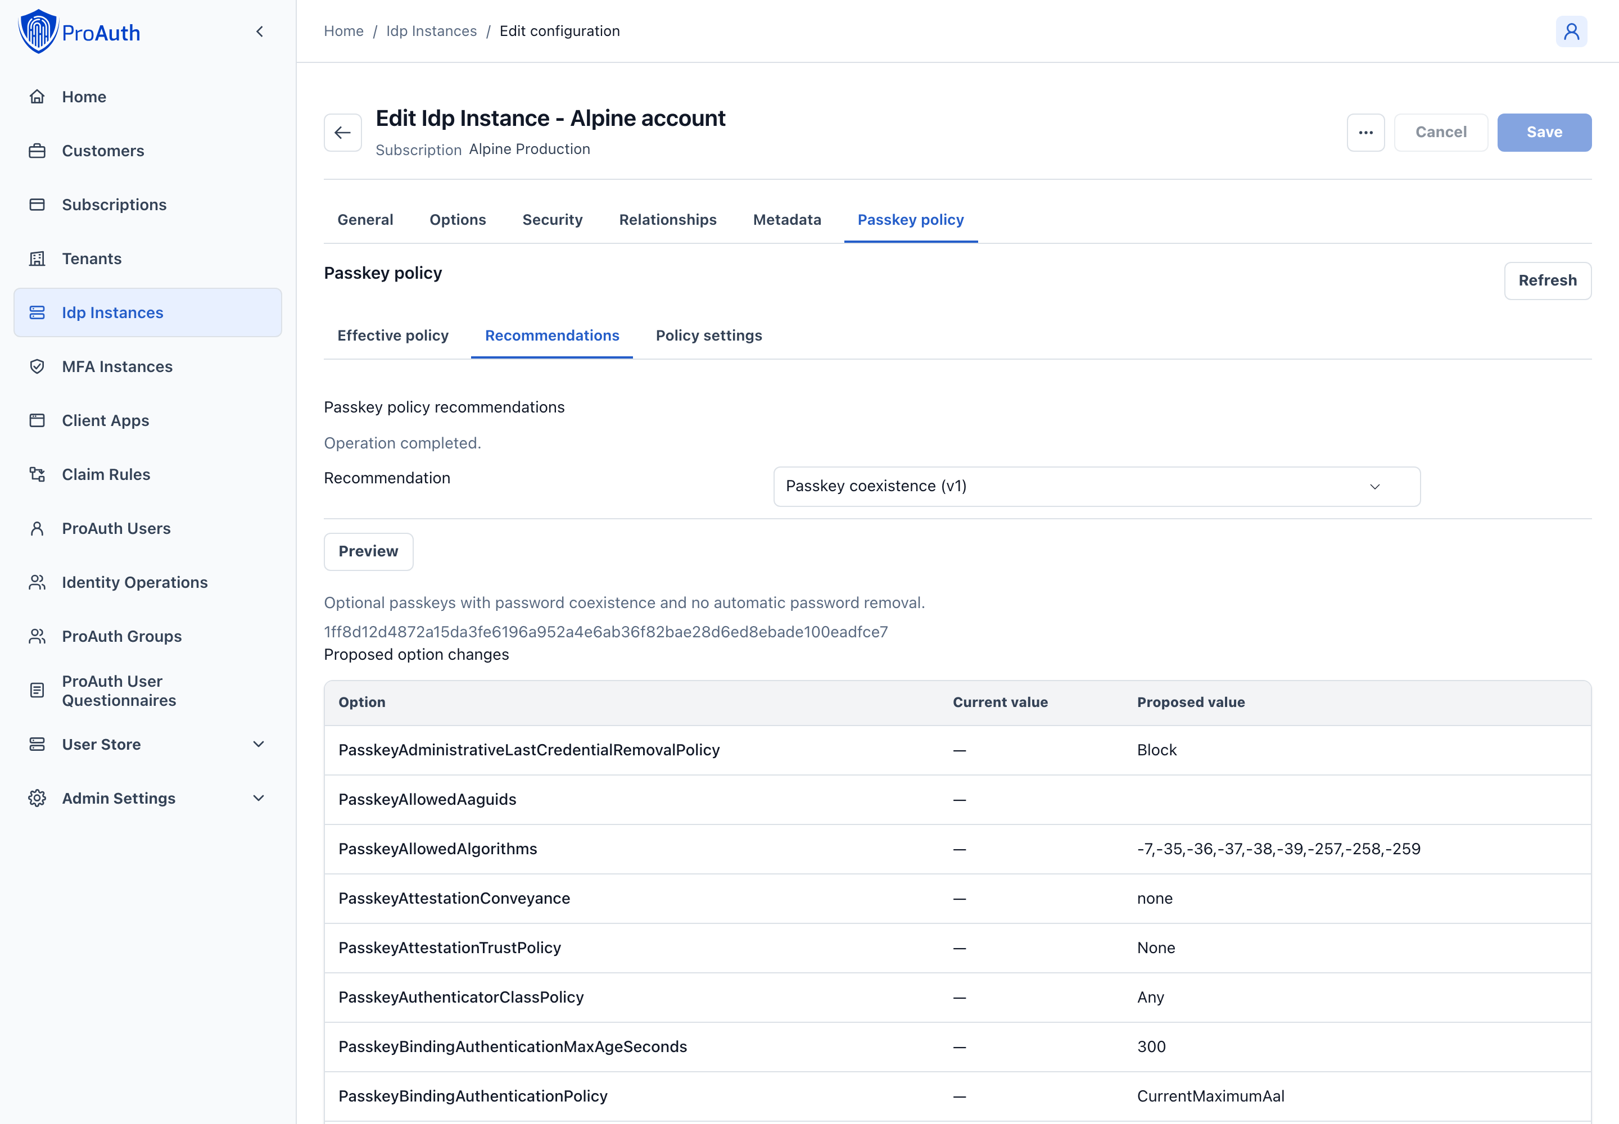Click the User Questionnaires document icon

pyautogui.click(x=37, y=690)
